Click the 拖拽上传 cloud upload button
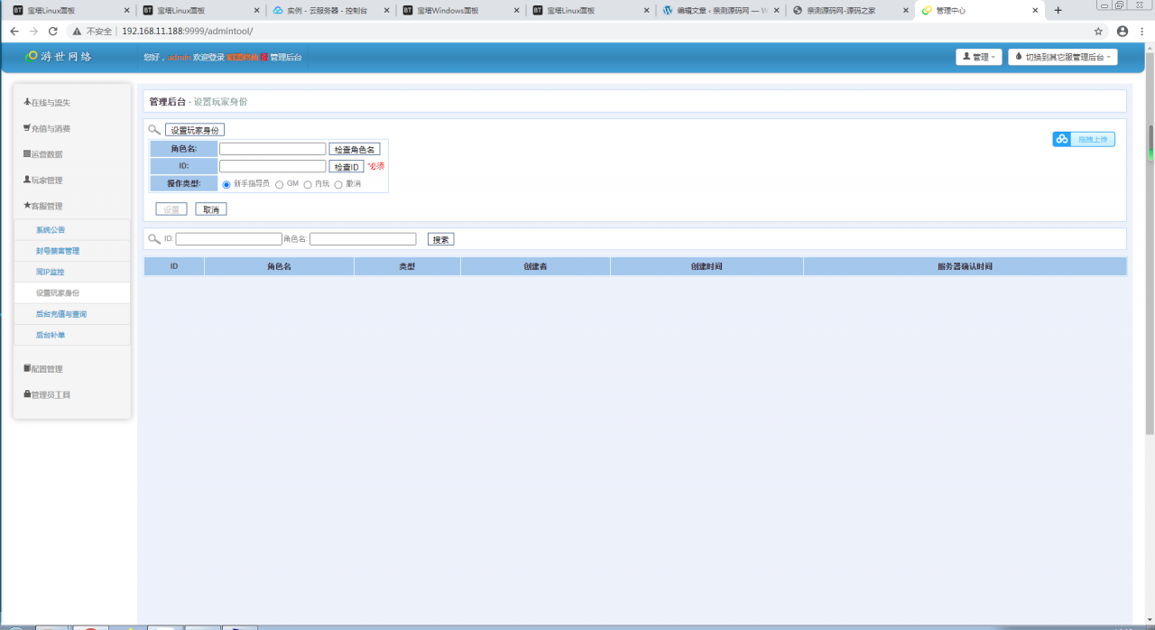 (x=1084, y=139)
